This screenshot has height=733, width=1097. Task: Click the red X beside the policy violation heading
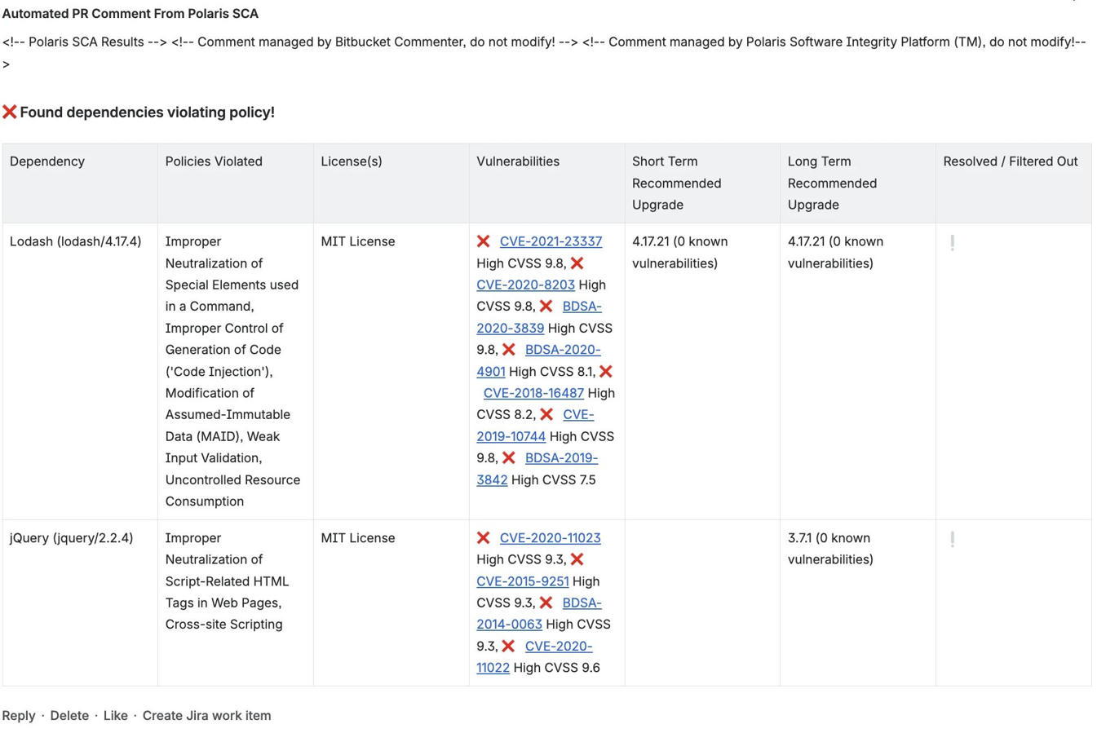(x=10, y=112)
